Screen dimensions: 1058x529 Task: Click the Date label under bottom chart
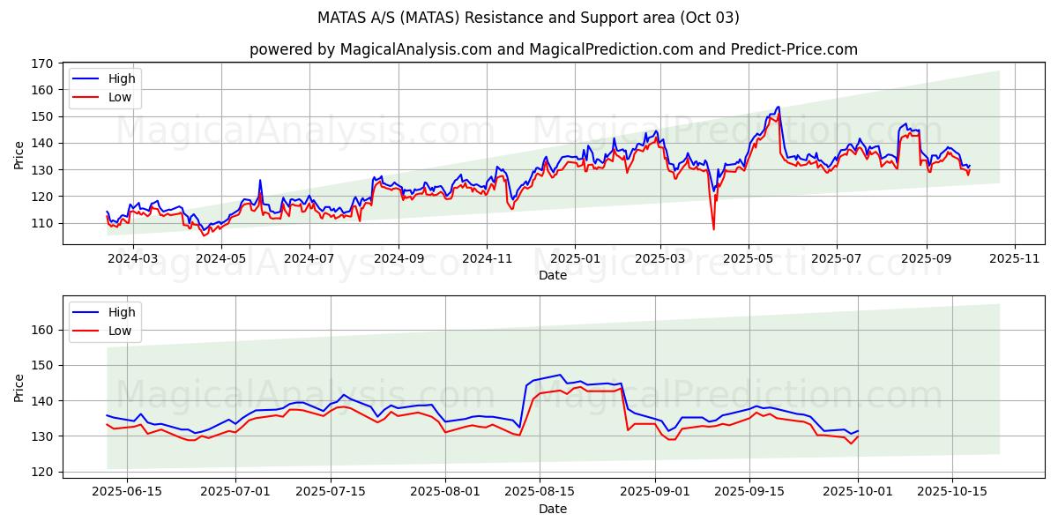[553, 509]
